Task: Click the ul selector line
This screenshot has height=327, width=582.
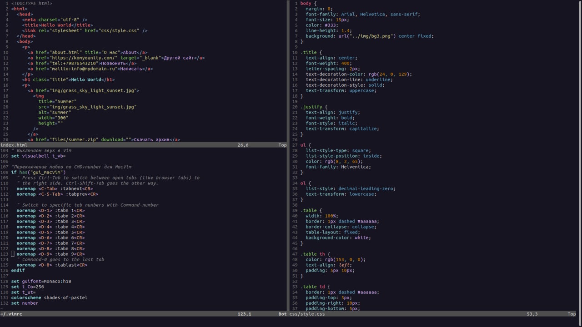Action: coord(306,145)
